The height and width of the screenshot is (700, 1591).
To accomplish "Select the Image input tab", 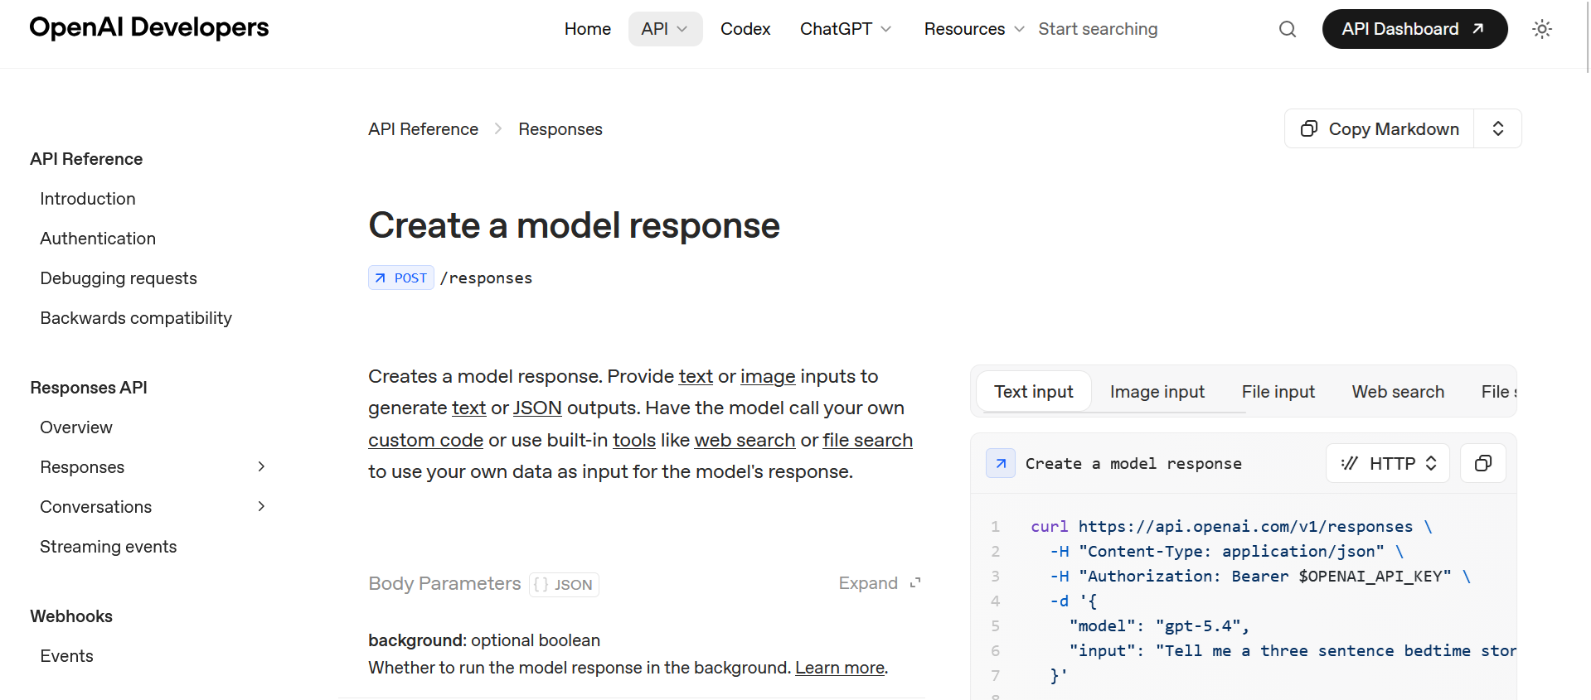I will (x=1157, y=392).
